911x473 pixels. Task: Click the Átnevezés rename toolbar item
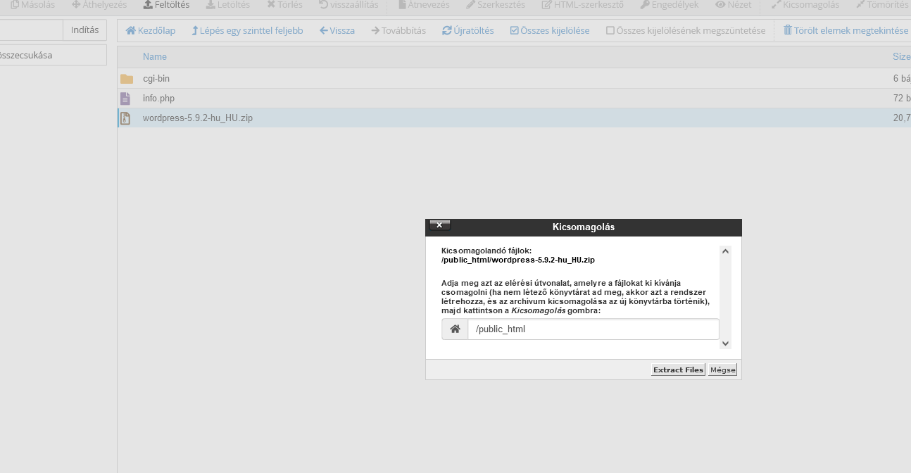(424, 5)
